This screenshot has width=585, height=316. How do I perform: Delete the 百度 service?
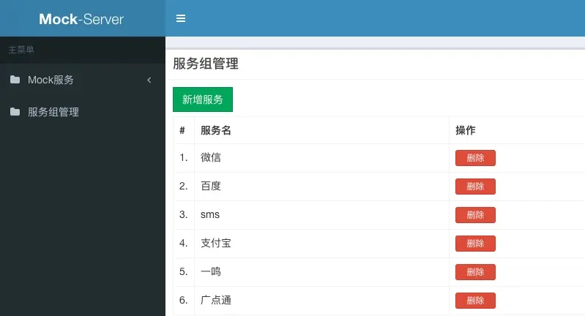475,187
